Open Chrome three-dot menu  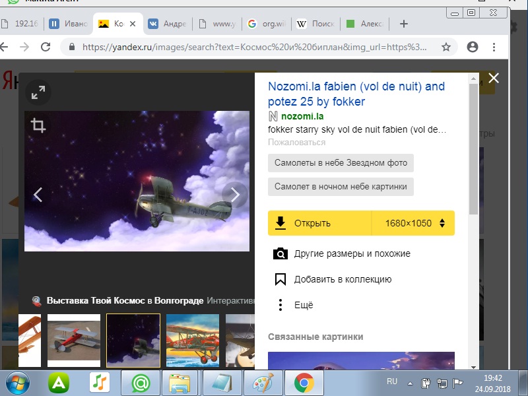(x=494, y=47)
